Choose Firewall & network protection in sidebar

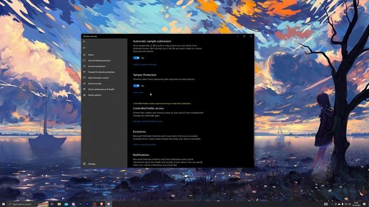tap(101, 72)
